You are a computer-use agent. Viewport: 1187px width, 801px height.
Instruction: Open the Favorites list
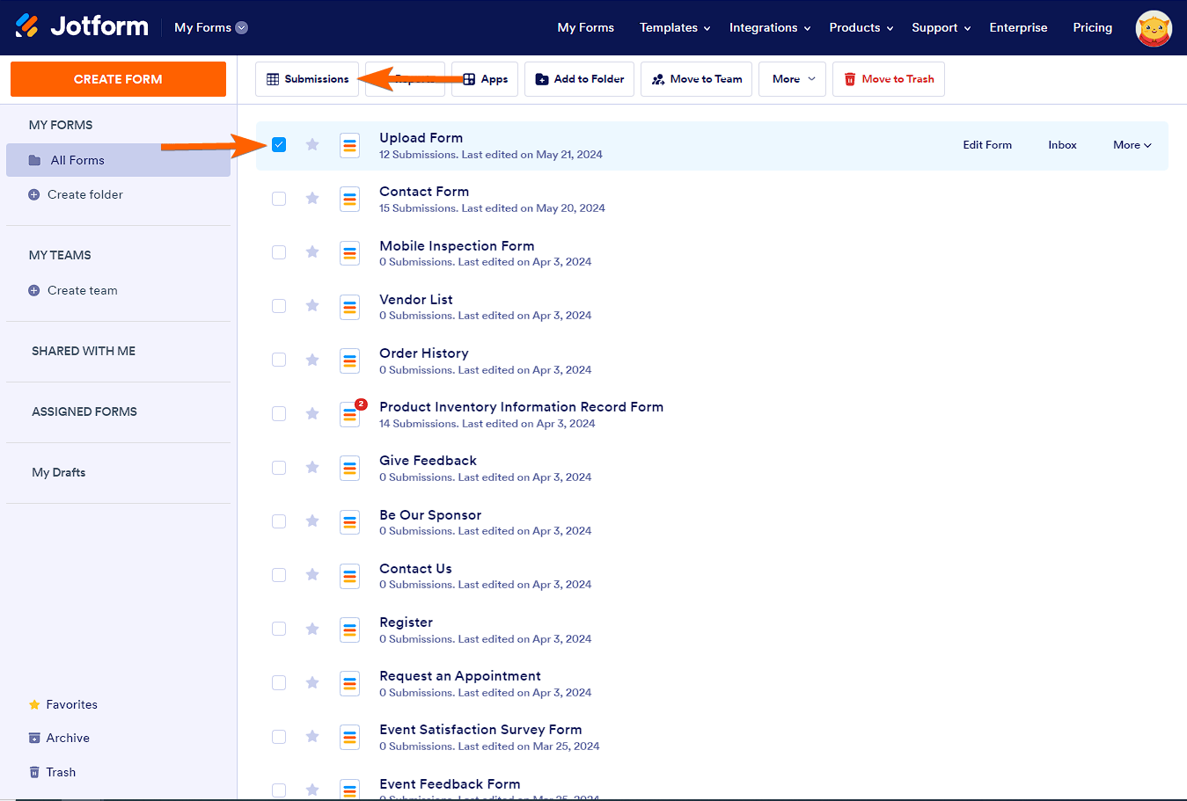click(x=63, y=704)
